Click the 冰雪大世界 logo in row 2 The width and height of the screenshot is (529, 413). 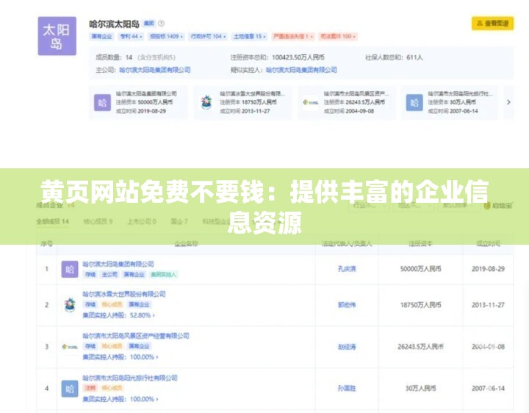pyautogui.click(x=70, y=305)
